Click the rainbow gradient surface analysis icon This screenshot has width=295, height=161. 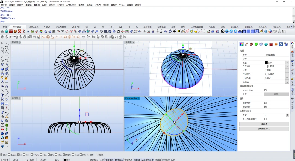click(x=41, y=31)
